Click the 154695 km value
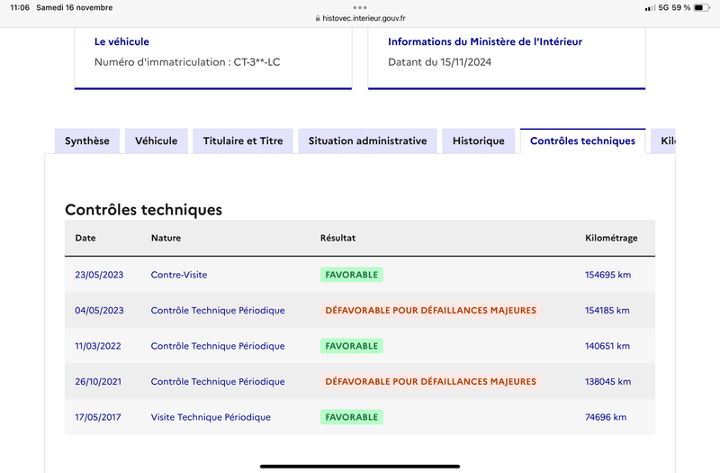Viewport: 720px width, 473px height. (x=608, y=275)
